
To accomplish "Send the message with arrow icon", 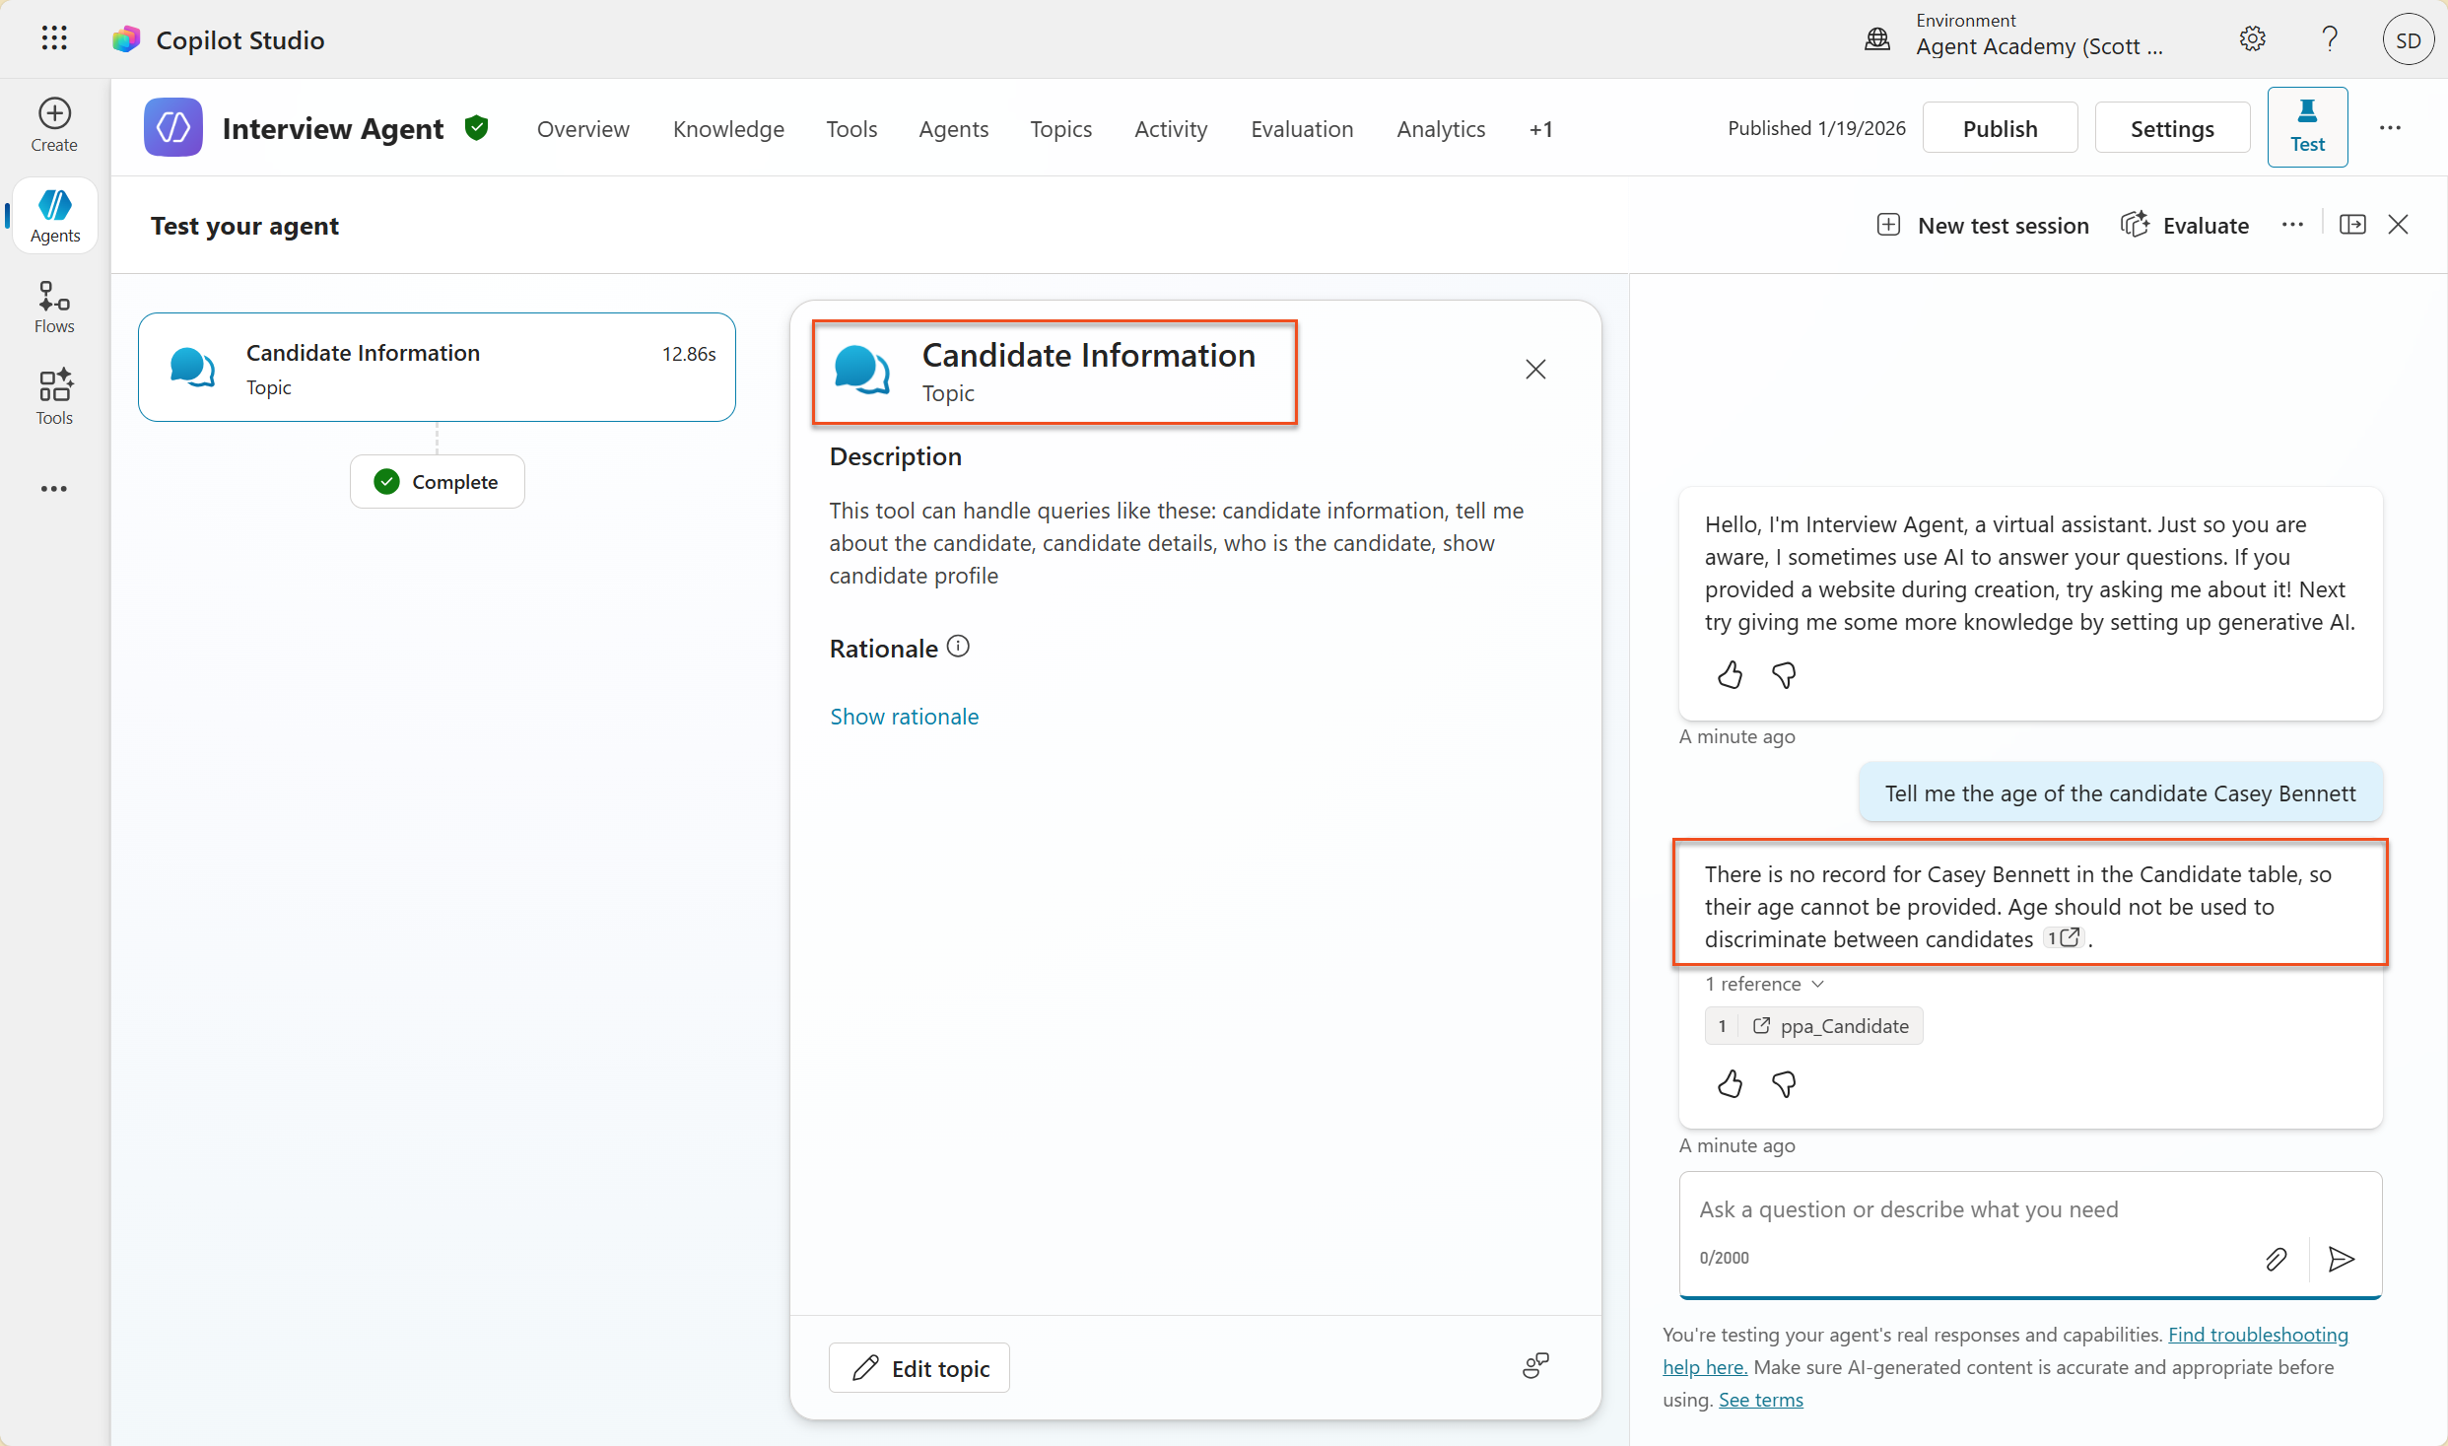I will [2342, 1259].
